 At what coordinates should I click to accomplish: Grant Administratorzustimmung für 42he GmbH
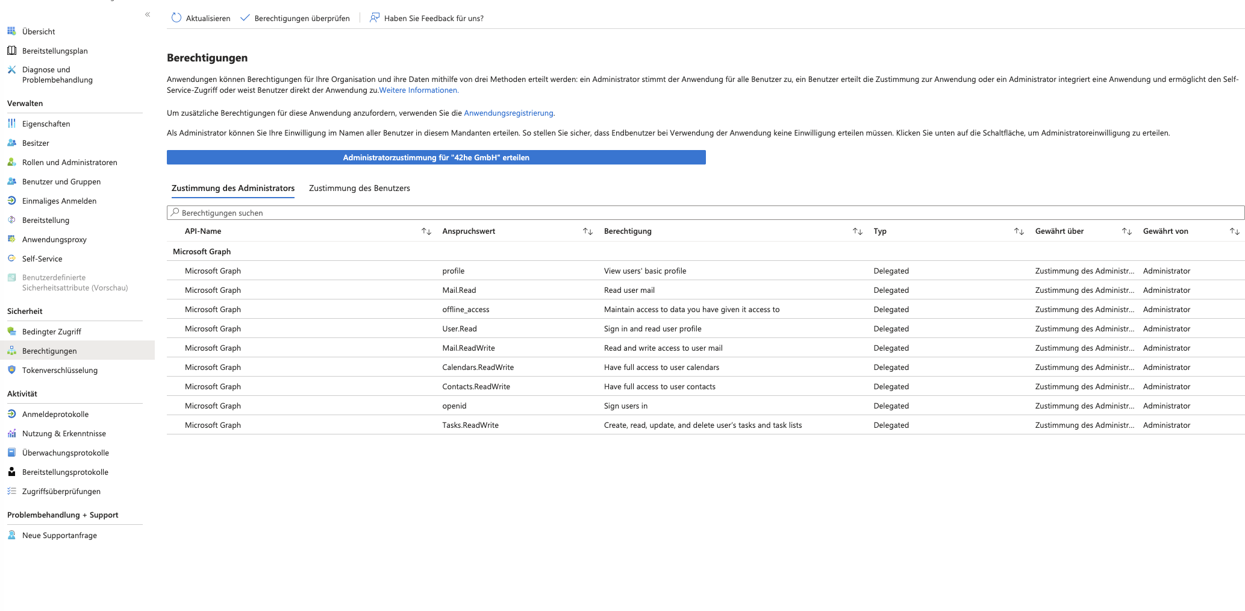(436, 157)
